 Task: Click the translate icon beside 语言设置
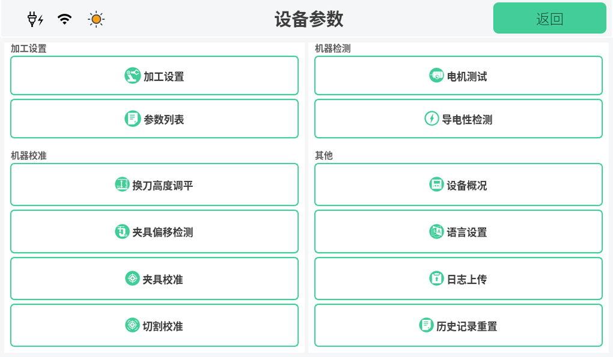(436, 232)
